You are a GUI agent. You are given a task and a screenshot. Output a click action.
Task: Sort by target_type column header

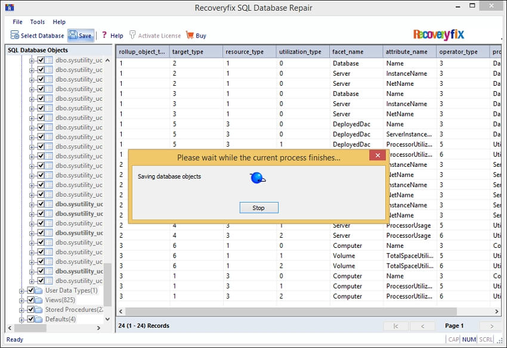[x=196, y=52]
